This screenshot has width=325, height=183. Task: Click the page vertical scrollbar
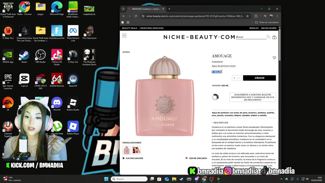click(280, 45)
